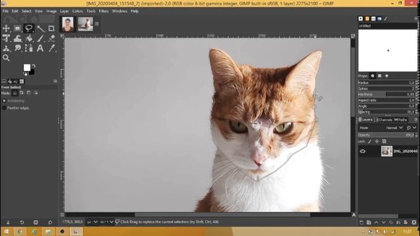Select the Color Picker eyedropper tool
Image resolution: width=420 pixels, height=236 pixels.
[x=52, y=48]
